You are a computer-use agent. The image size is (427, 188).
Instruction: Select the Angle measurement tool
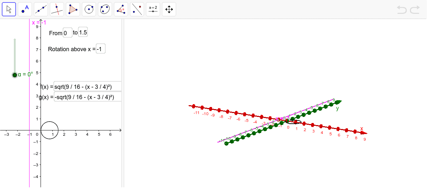pyautogui.click(x=121, y=9)
